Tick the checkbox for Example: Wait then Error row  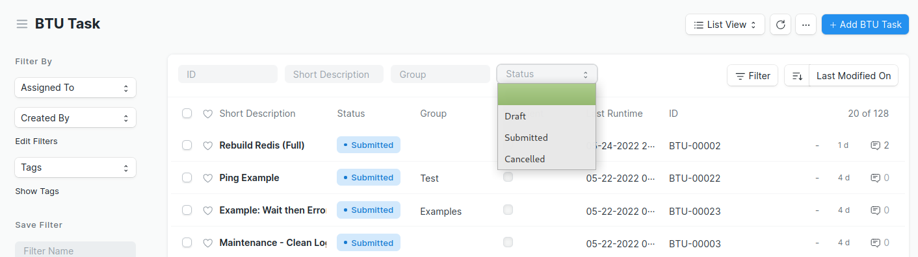(187, 210)
